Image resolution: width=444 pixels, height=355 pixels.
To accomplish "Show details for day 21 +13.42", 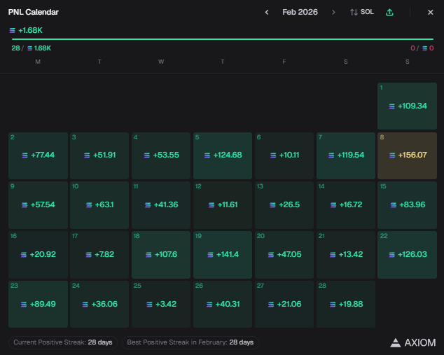I will click(x=346, y=255).
